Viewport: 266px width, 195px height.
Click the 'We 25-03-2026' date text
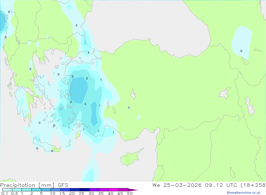click(177, 185)
